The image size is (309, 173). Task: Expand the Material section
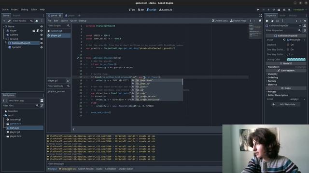(272, 85)
